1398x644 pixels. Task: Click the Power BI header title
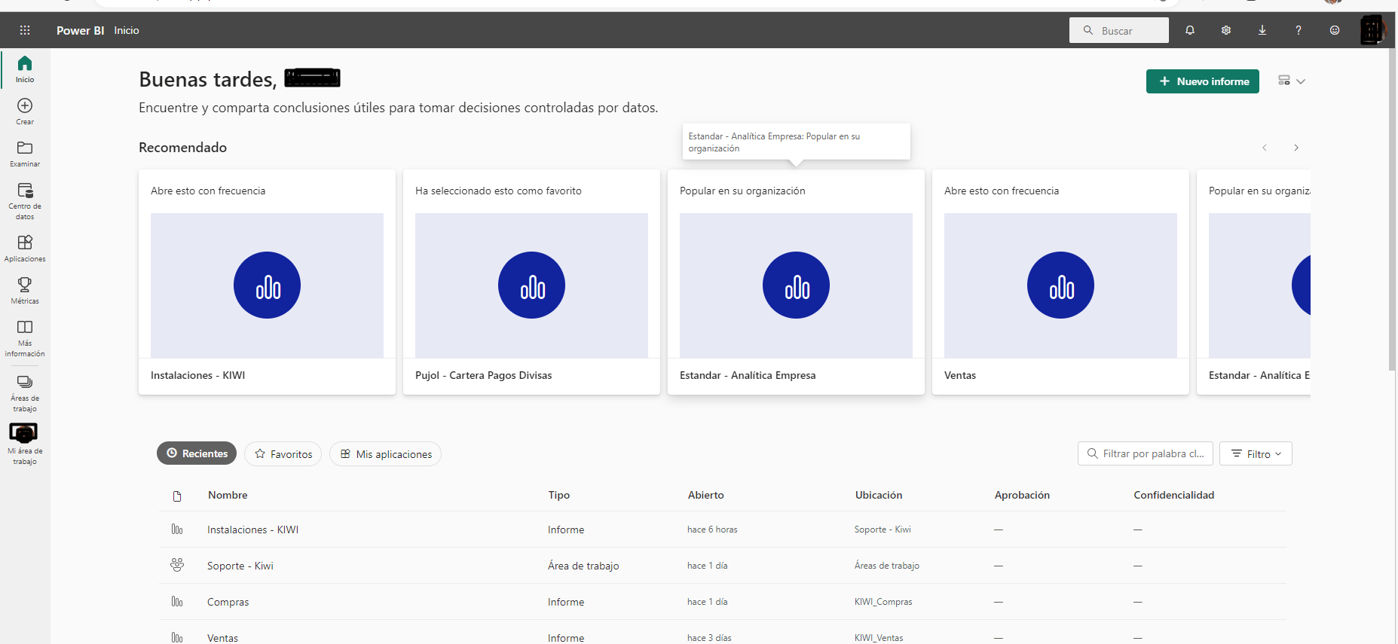(80, 30)
